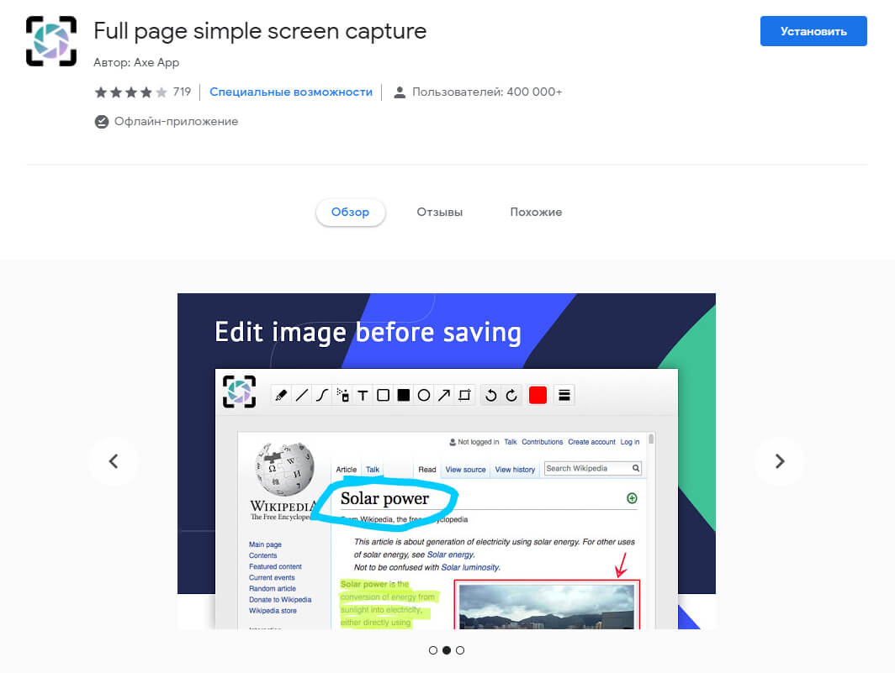This screenshot has height=673, width=895.
Task: Select the crop tool
Action: (x=464, y=395)
